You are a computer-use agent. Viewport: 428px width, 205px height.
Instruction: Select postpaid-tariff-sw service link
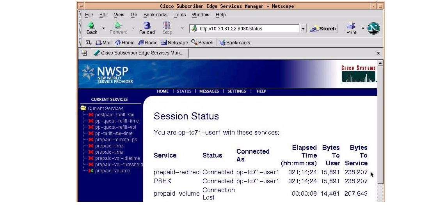coord(114,115)
